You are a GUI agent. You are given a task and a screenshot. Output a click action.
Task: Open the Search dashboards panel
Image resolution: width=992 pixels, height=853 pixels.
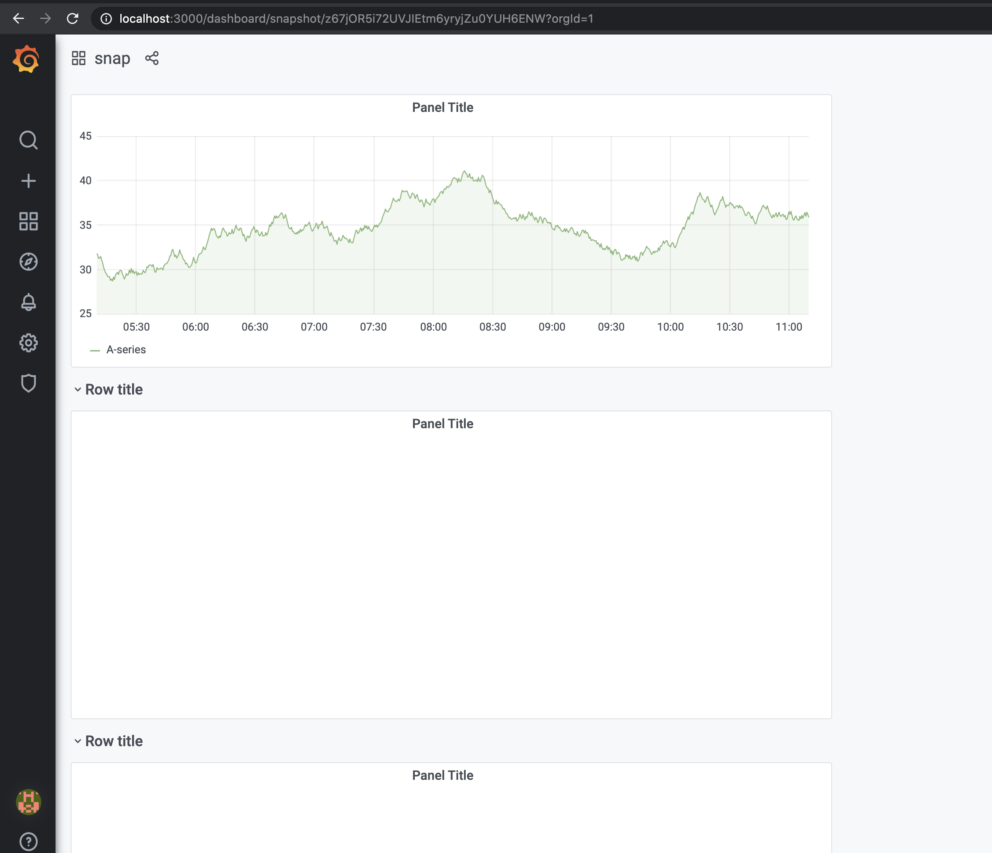(x=28, y=140)
